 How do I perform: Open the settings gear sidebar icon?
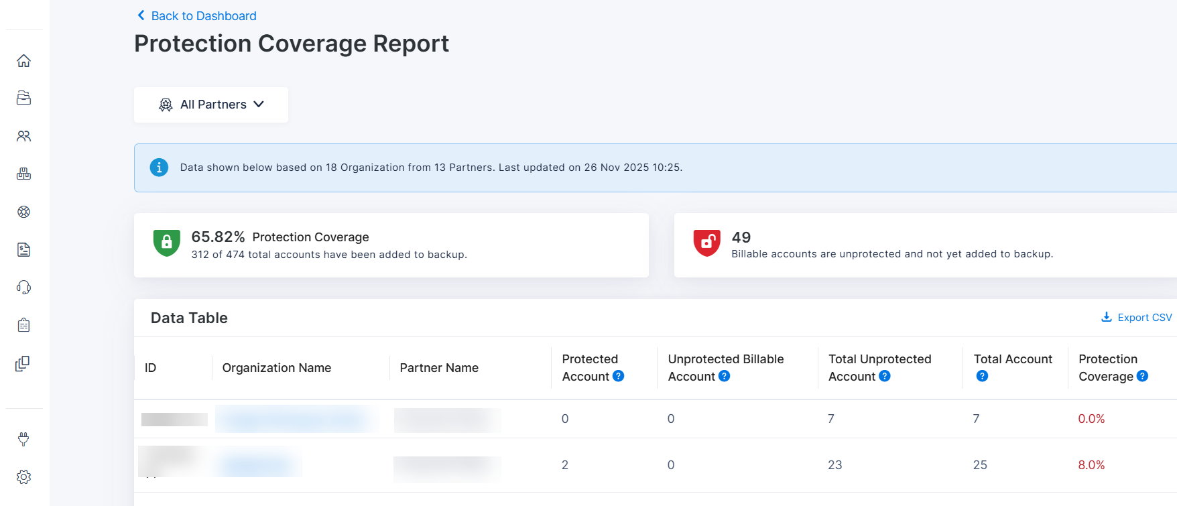click(23, 477)
